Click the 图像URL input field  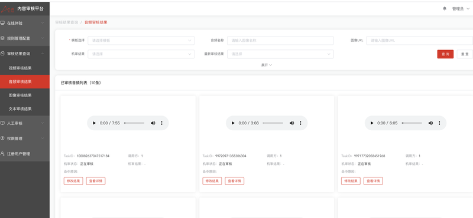pyautogui.click(x=420, y=40)
